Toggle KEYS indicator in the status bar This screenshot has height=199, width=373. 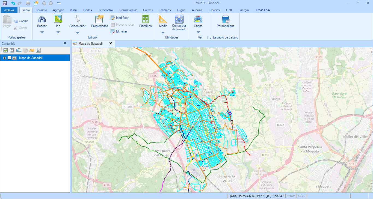tap(301, 196)
